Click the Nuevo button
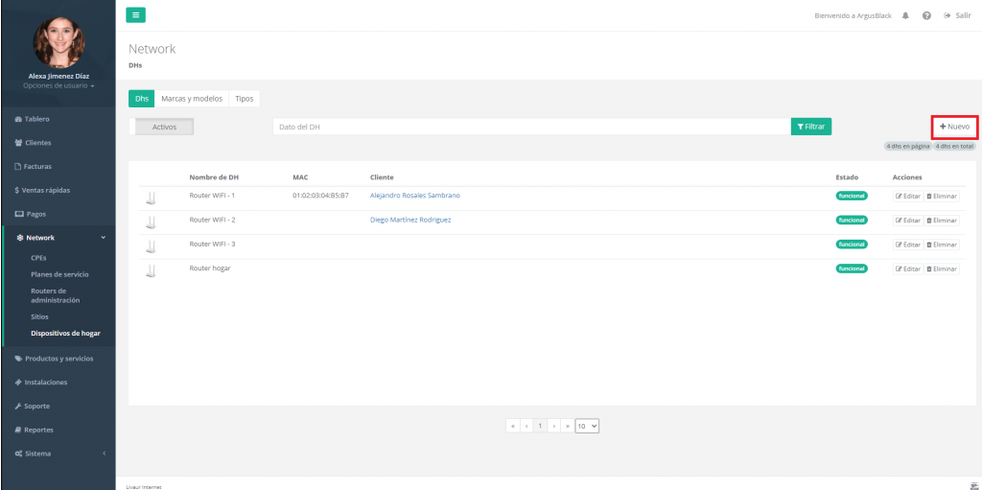 [x=954, y=127]
